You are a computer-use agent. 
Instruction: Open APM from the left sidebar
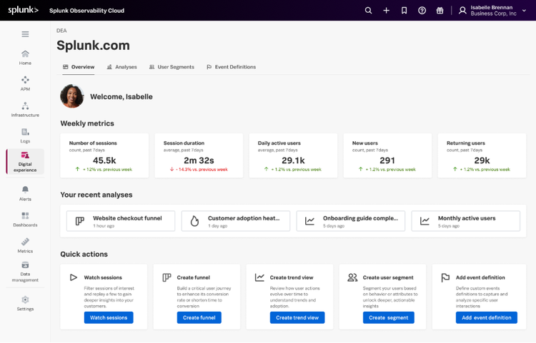[x=25, y=83]
